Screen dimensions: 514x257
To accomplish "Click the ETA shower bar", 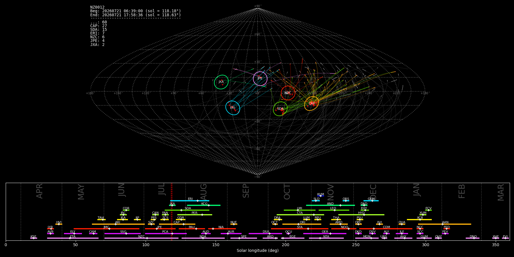I will point(73,238).
